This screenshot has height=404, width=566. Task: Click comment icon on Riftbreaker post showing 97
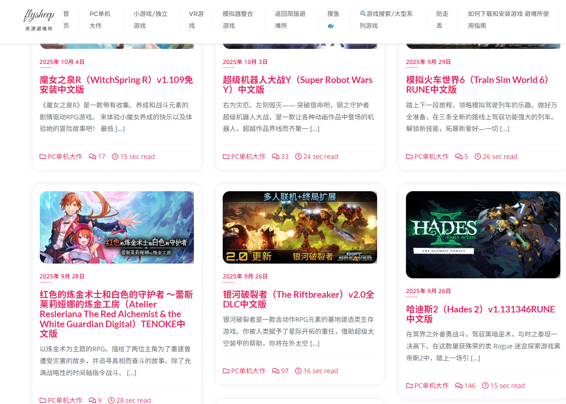point(275,371)
